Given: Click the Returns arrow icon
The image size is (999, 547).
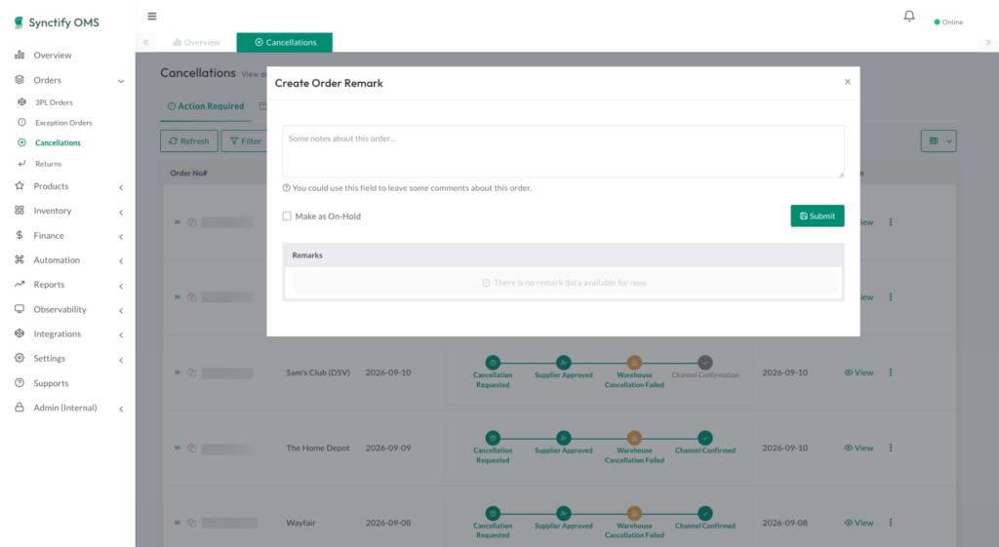Looking at the screenshot, I should point(21,164).
